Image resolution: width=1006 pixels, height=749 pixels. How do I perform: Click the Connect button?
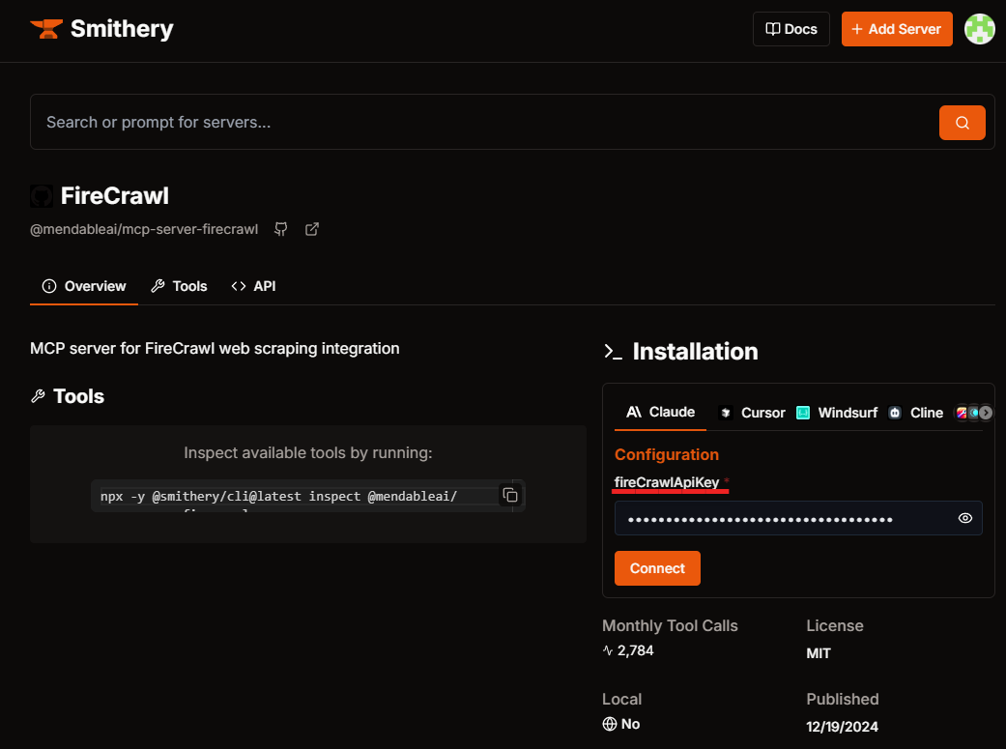click(x=657, y=568)
